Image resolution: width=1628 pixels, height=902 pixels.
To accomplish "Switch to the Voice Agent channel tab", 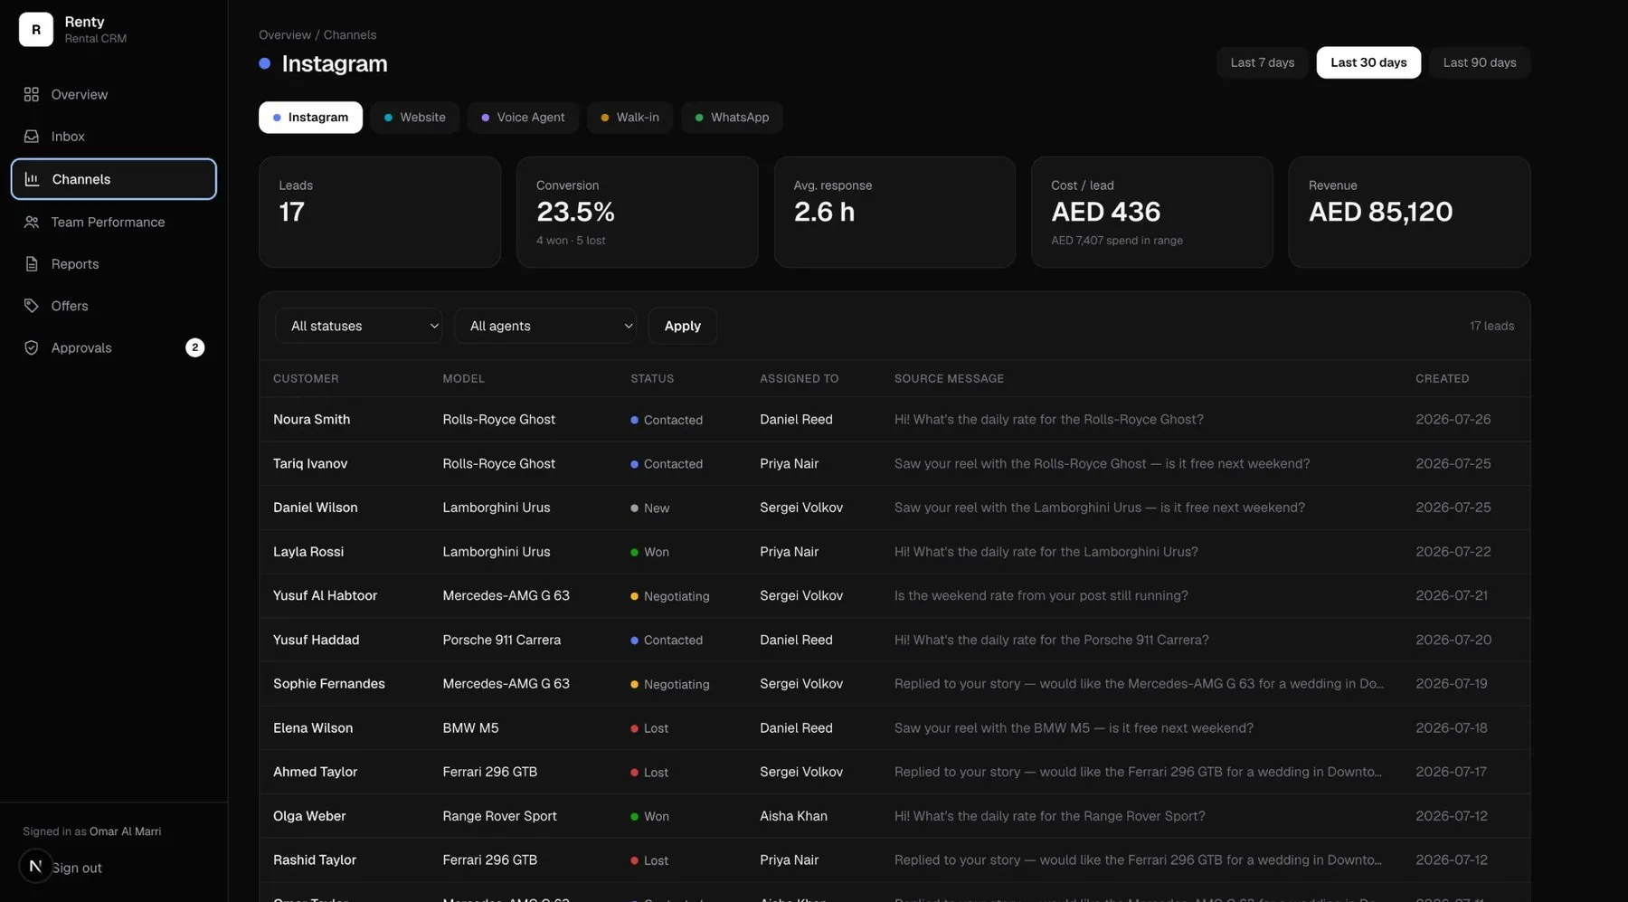I will pyautogui.click(x=523, y=118).
